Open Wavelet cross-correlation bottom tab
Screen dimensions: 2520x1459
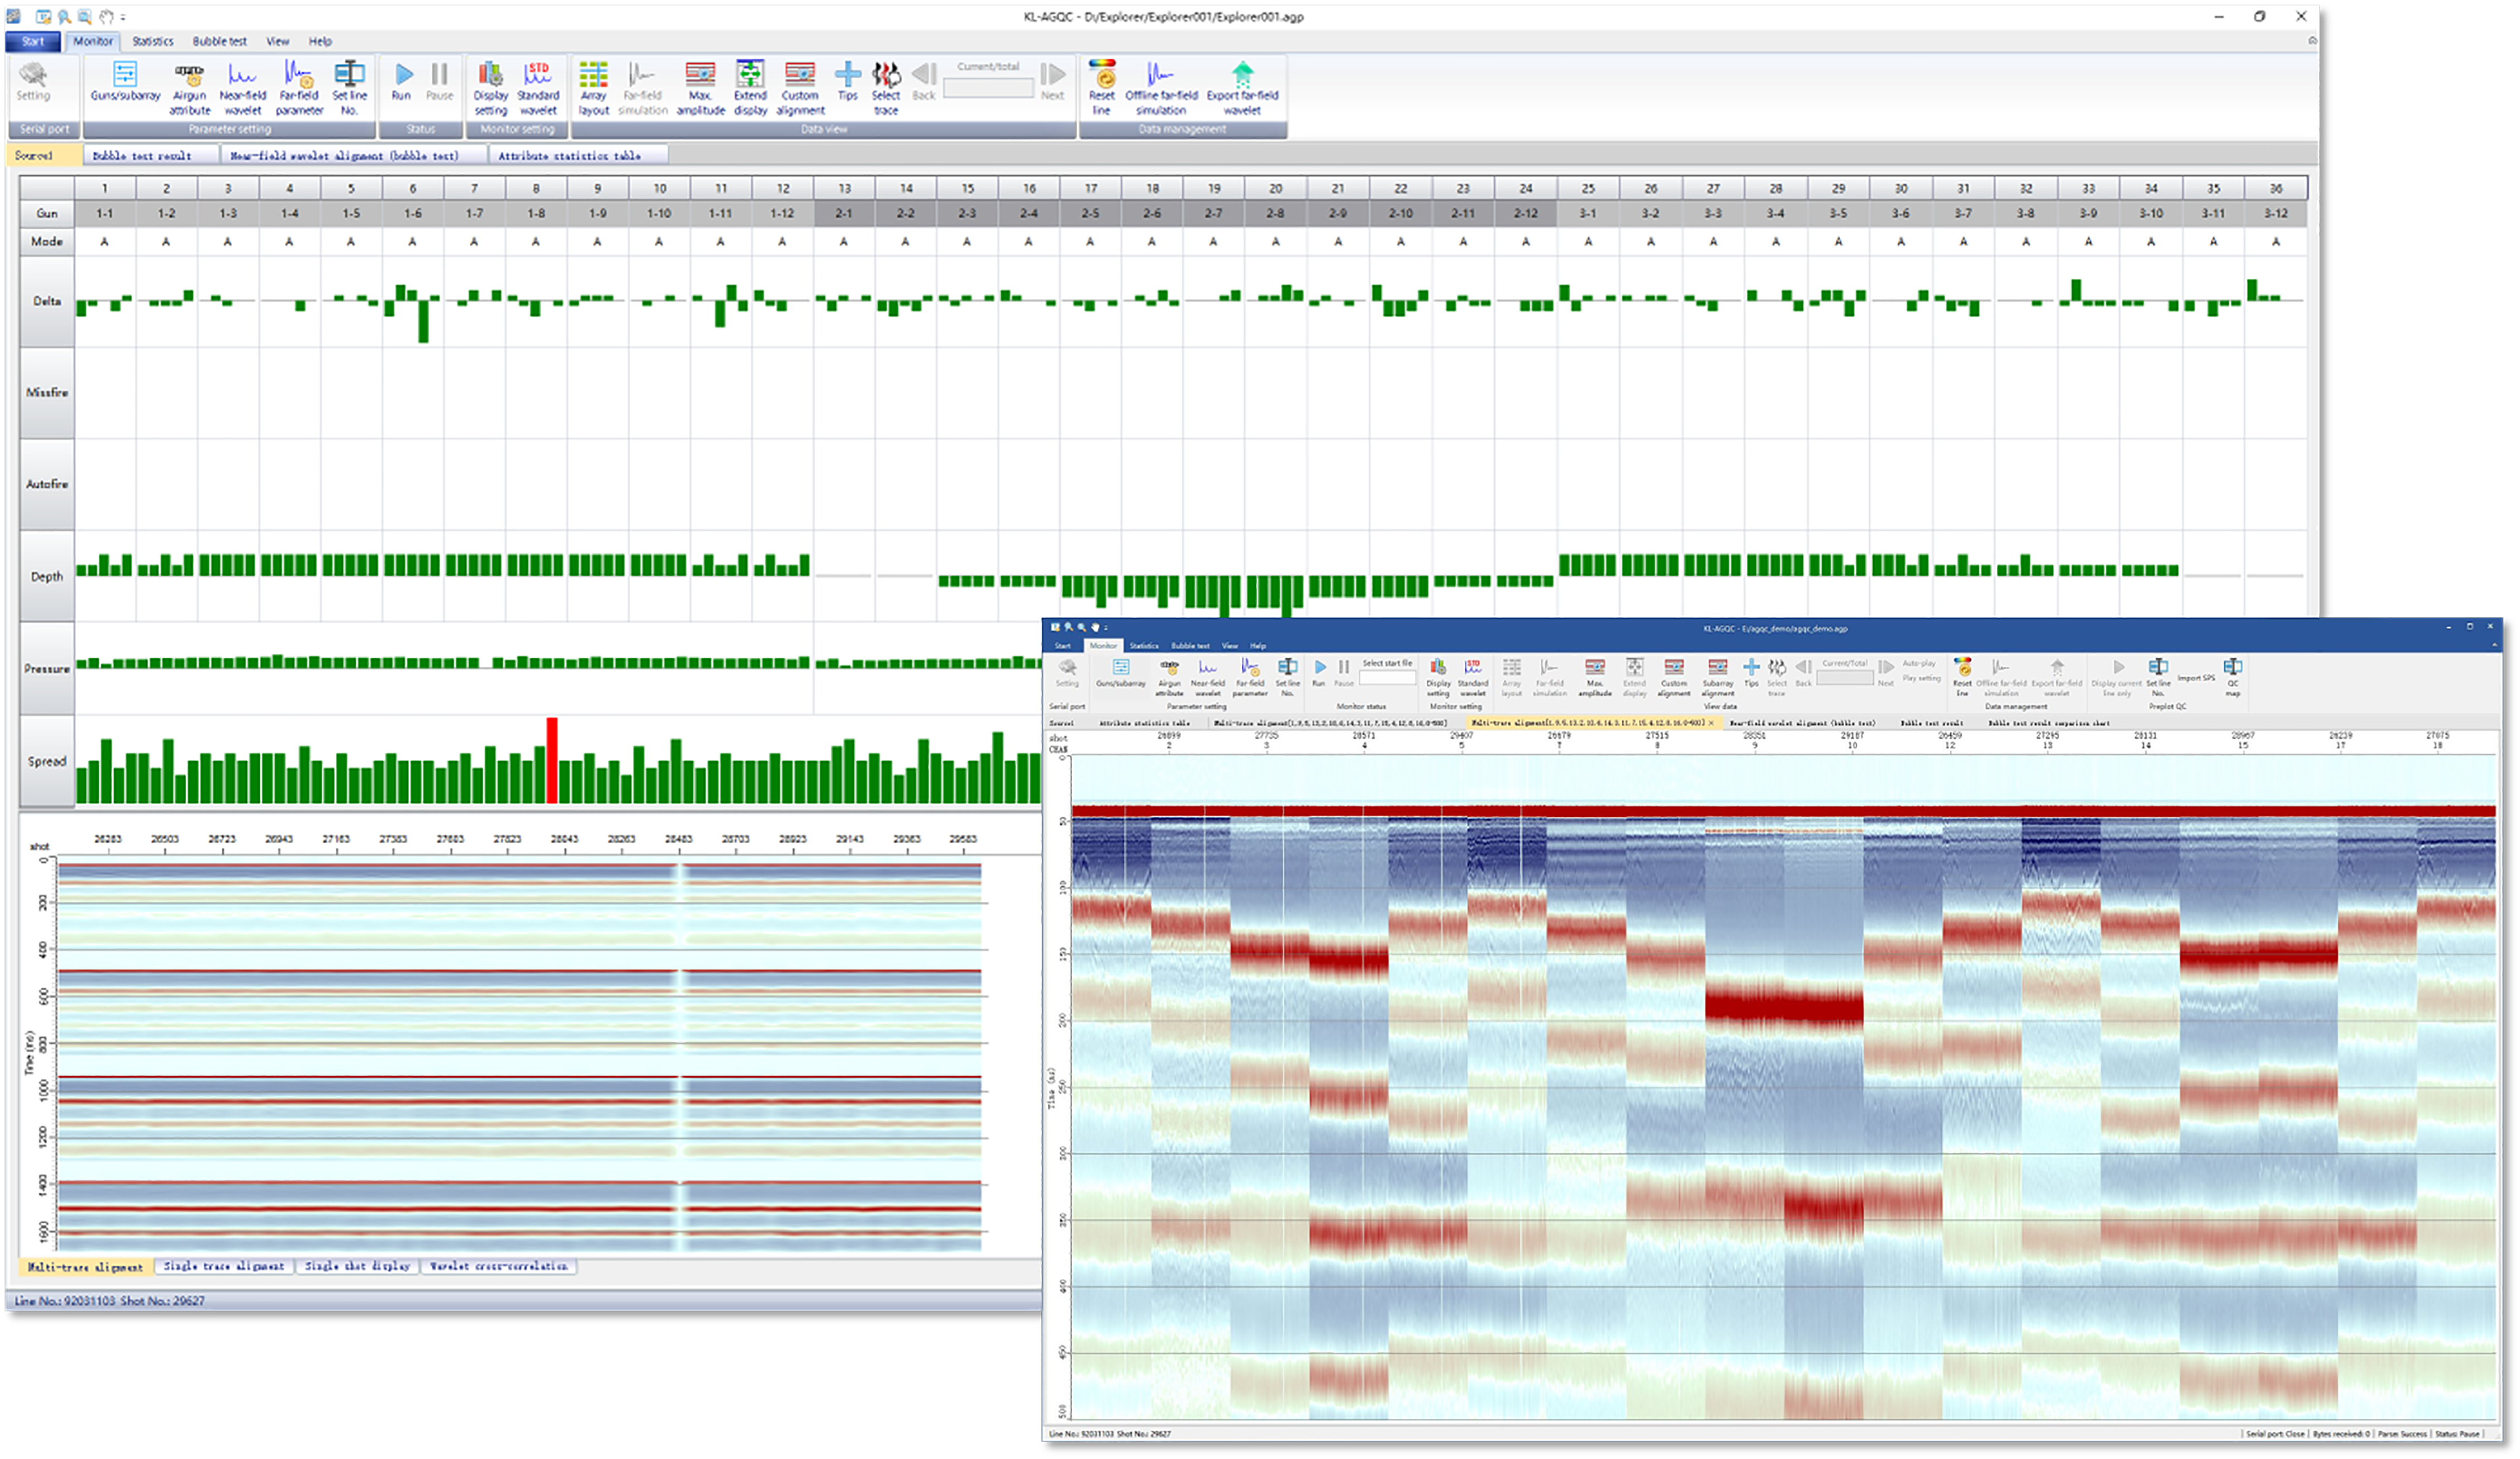pyautogui.click(x=499, y=1266)
